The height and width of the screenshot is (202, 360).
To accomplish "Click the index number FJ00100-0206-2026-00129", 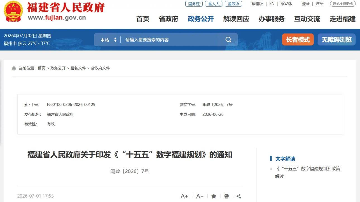I will [x=71, y=105].
